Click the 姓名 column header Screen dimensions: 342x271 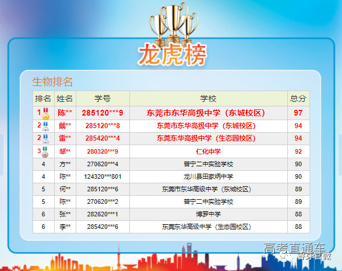[x=65, y=98]
